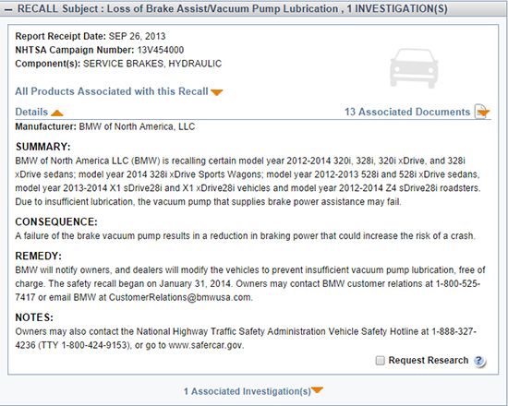Collapse the recall section with the minus icon
The image size is (508, 406).
(x=8, y=10)
